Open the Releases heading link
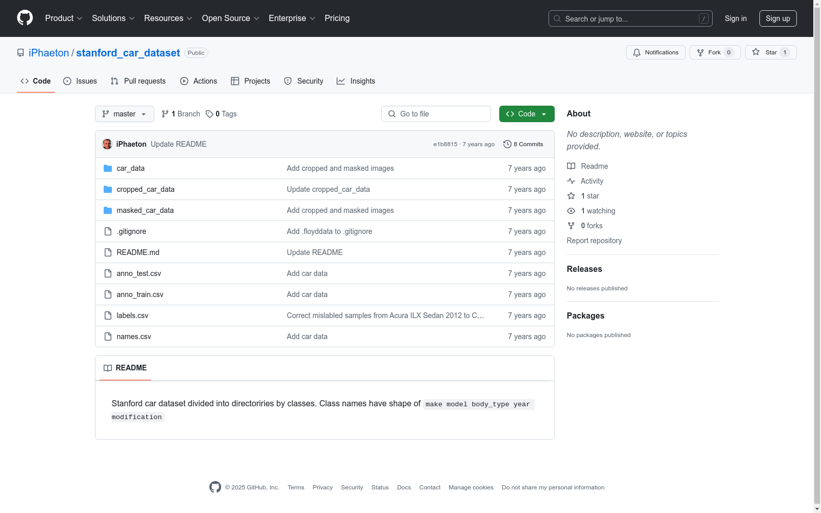This screenshot has height=513, width=821. pyautogui.click(x=584, y=269)
